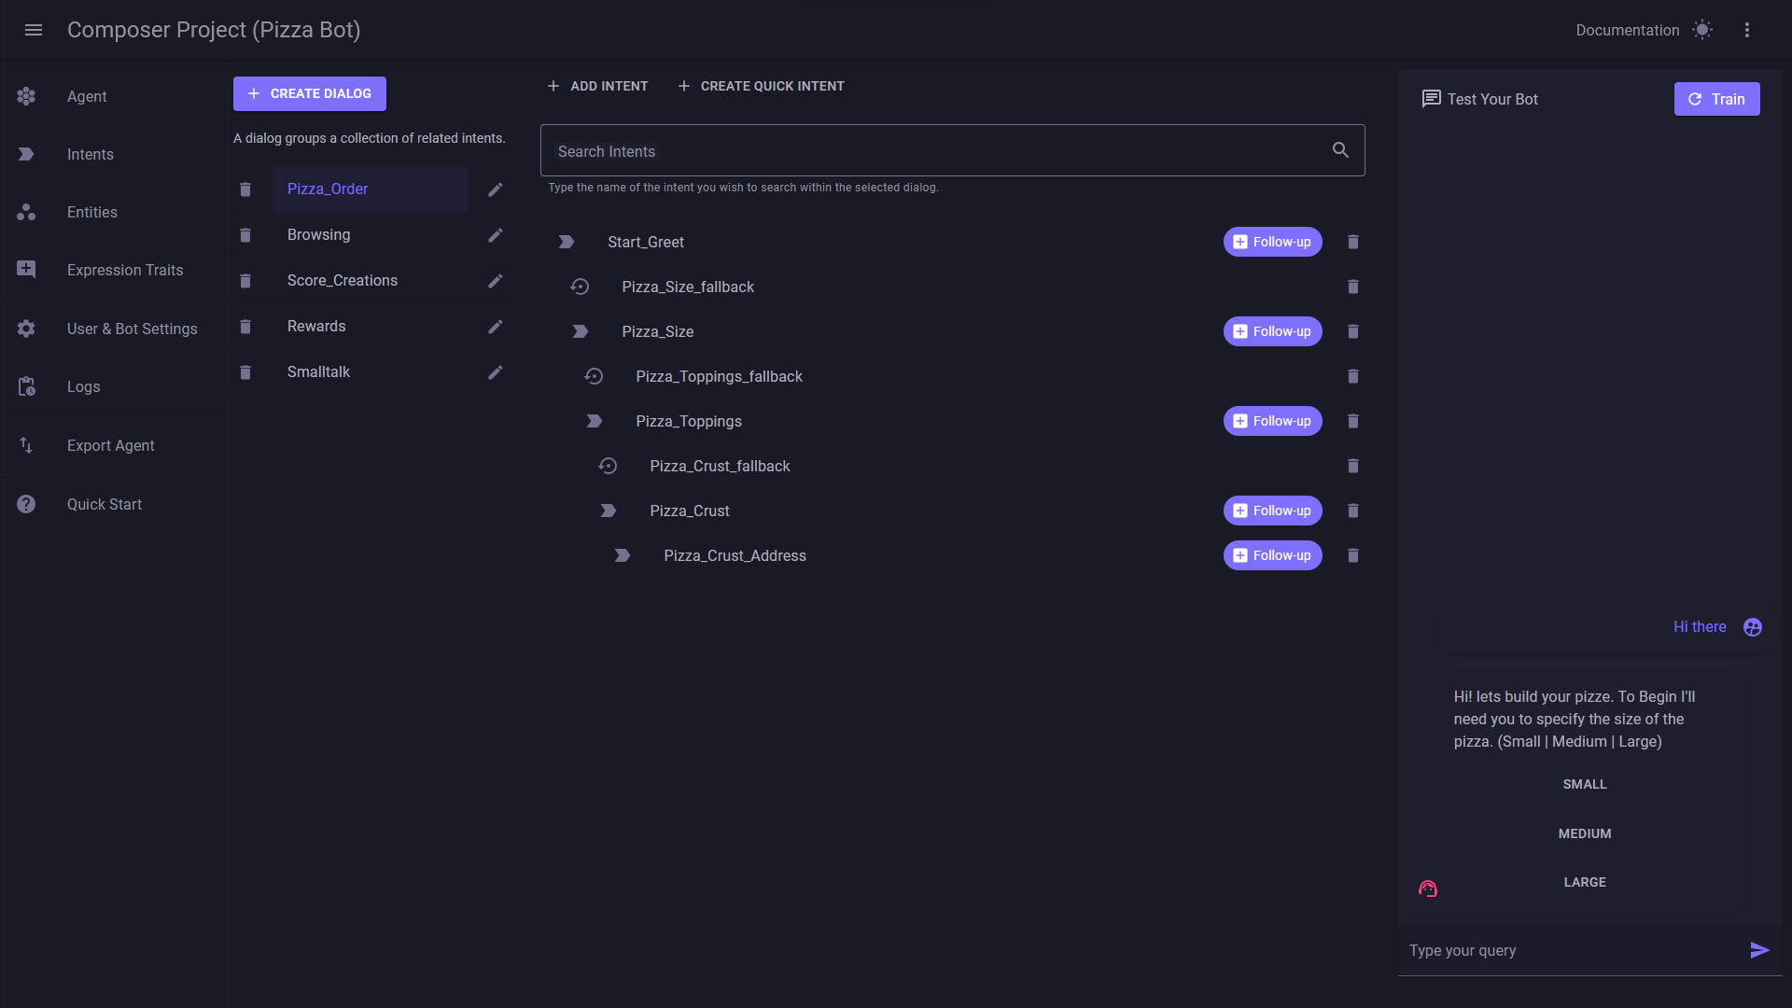Toggle the theme using the sun icon

[1703, 30]
